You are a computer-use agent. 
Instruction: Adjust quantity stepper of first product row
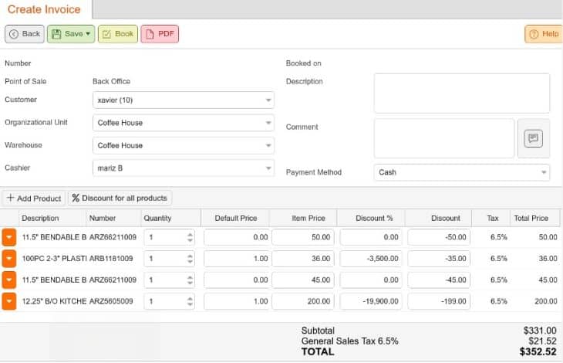190,238
